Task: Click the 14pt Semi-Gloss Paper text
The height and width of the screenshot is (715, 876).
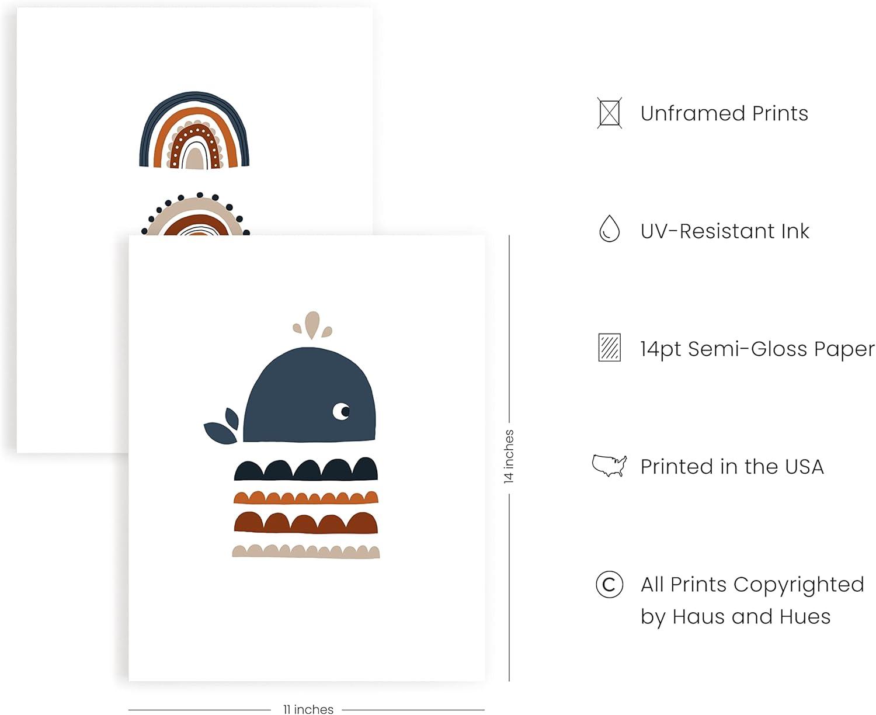Action: [757, 349]
